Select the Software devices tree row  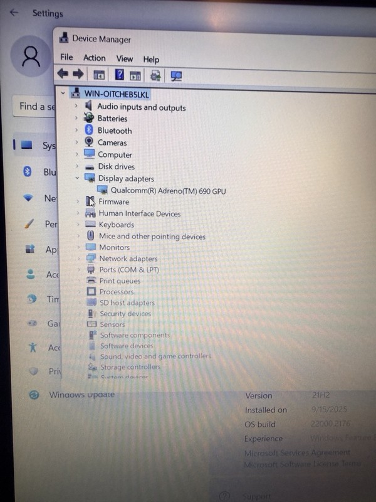coord(127,346)
